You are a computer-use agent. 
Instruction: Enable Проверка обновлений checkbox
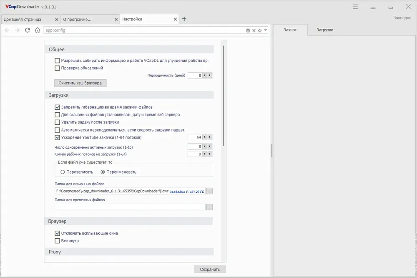(57, 68)
